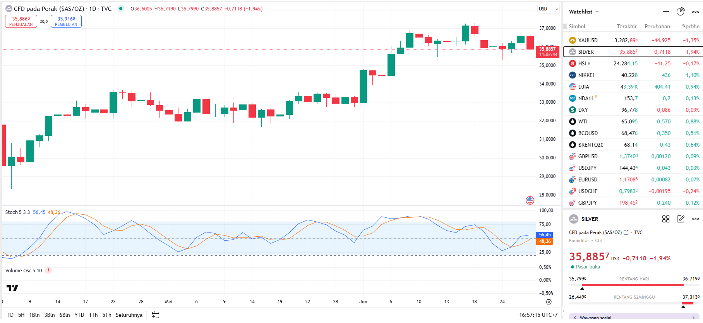Open the go-to-date calendar icon
The width and height of the screenshot is (703, 323).
pos(155,314)
